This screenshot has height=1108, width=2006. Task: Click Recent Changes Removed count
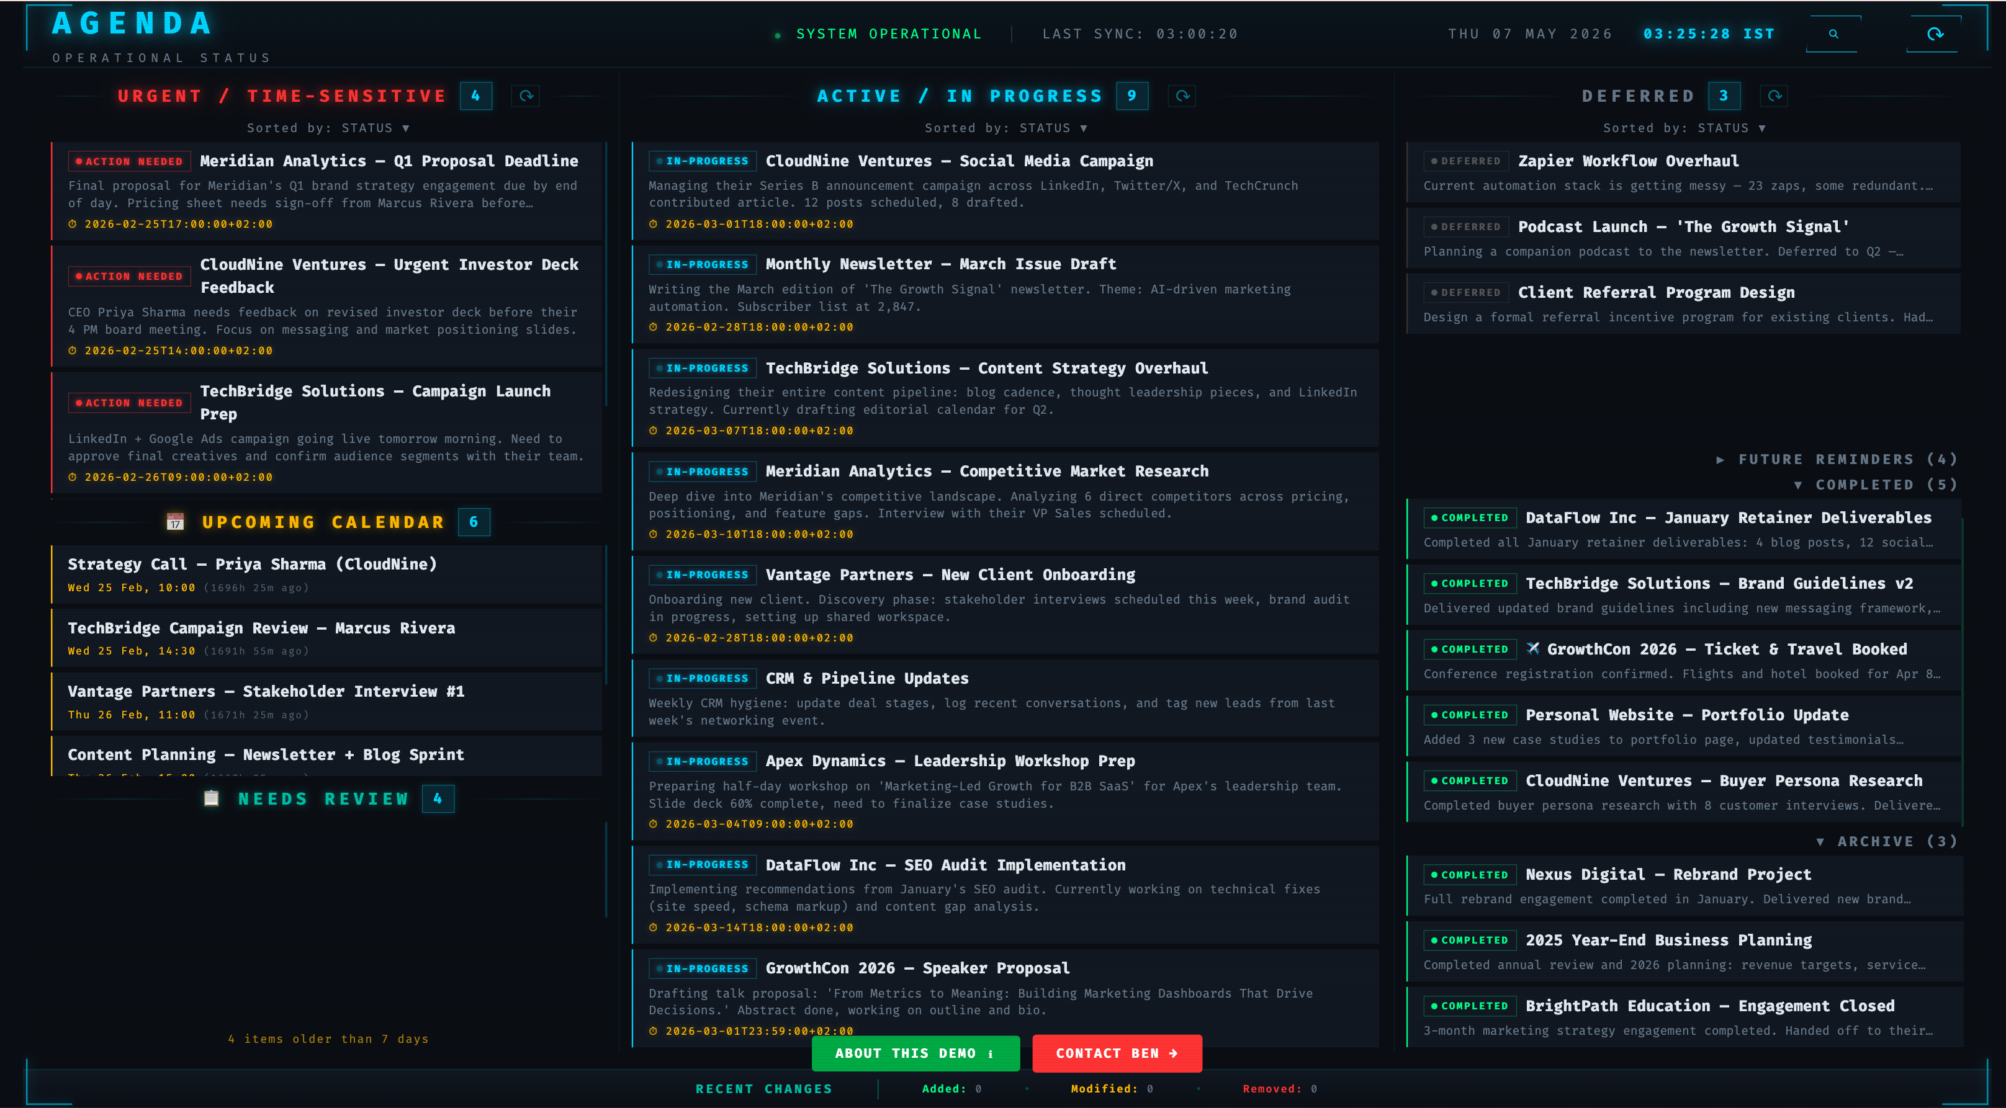1279,1089
